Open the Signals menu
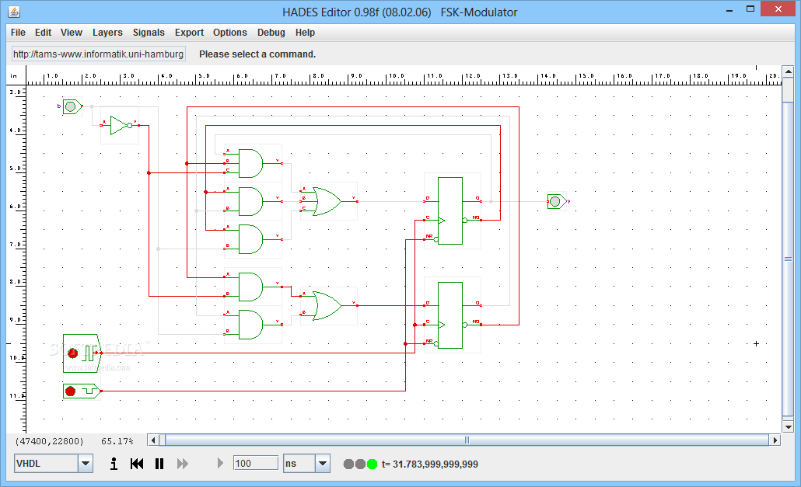The image size is (801, 487). pos(149,32)
